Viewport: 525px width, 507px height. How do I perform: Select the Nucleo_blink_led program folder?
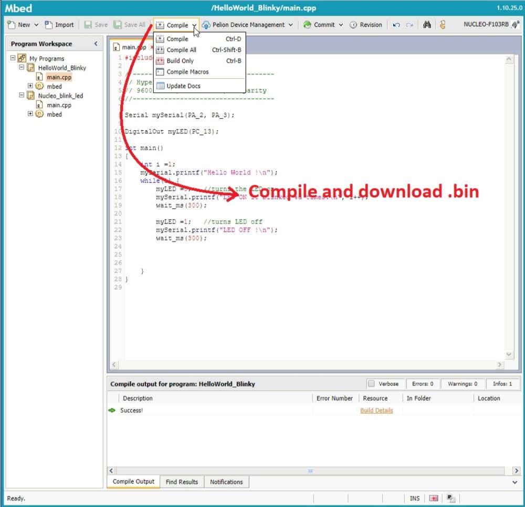[x=60, y=96]
